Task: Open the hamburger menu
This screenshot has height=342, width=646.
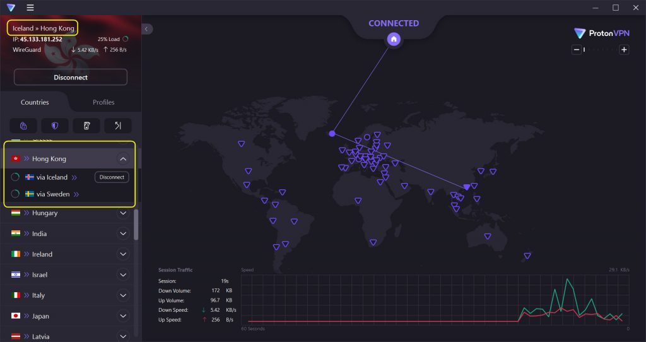Action: [30, 8]
